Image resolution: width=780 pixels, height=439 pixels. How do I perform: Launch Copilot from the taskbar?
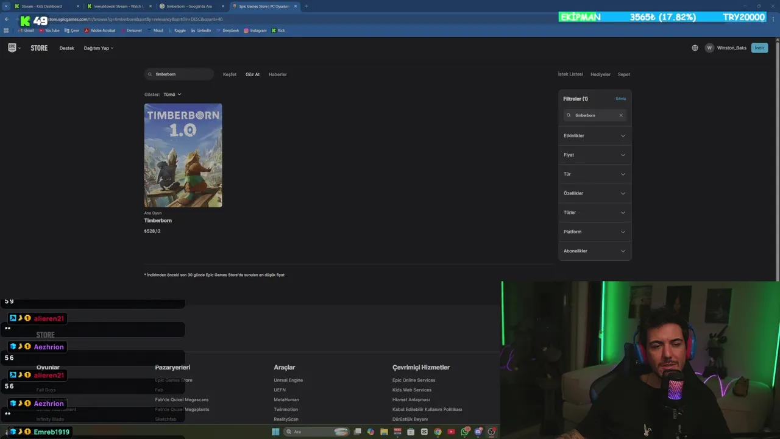[370, 432]
